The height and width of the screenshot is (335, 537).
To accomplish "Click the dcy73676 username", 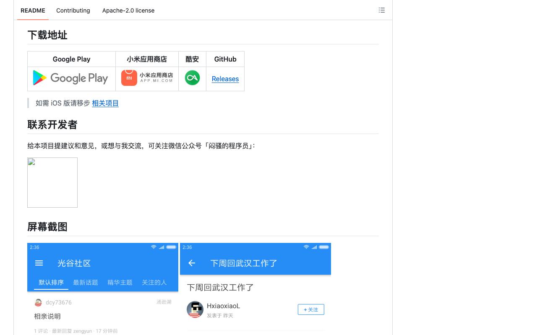I will [x=59, y=302].
